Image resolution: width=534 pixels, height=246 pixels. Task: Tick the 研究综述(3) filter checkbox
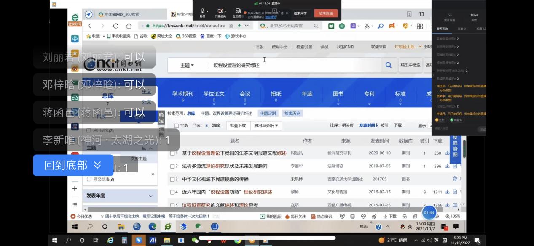[x=89, y=179]
